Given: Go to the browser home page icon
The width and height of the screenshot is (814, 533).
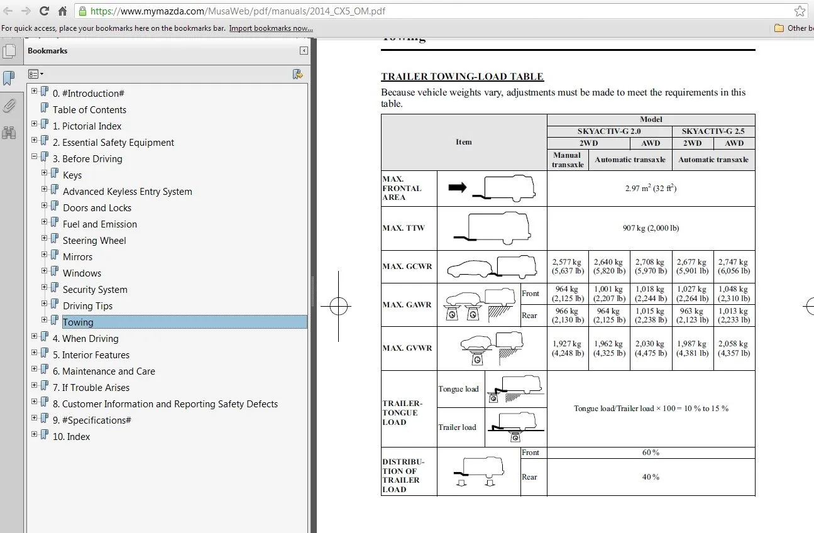Looking at the screenshot, I should point(62,11).
